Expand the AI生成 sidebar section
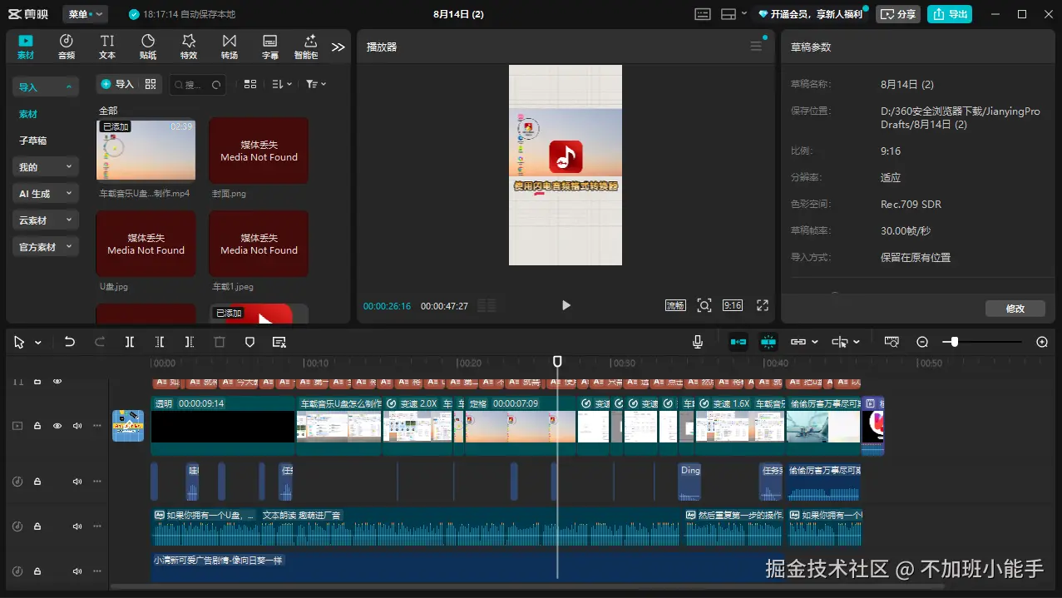 [45, 194]
